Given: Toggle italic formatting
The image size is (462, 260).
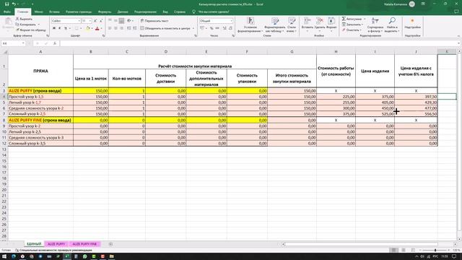Looking at the screenshot, I should 59,28.
